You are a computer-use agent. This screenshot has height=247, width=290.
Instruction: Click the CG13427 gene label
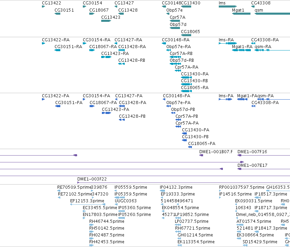point(124,3)
